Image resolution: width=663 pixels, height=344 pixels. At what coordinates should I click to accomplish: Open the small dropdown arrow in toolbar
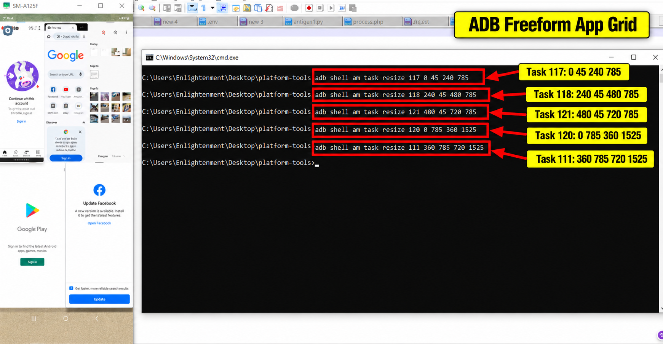click(212, 8)
